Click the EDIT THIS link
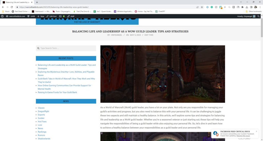This screenshot has height=141, width=263. pyautogui.click(x=149, y=35)
